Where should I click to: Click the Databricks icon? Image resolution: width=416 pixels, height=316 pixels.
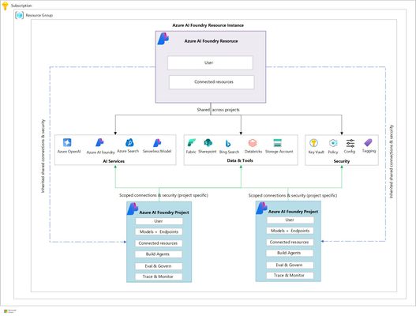click(253, 143)
